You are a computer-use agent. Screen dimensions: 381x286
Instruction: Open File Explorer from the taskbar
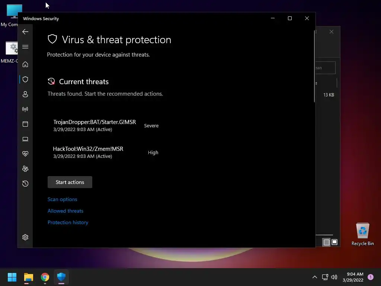[28, 277]
